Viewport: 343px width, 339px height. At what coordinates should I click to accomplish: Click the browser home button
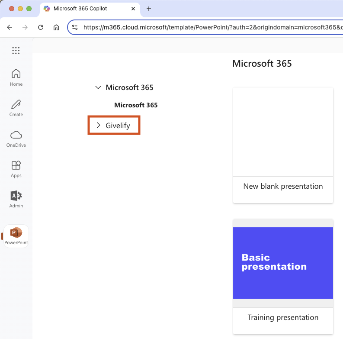[x=56, y=27]
